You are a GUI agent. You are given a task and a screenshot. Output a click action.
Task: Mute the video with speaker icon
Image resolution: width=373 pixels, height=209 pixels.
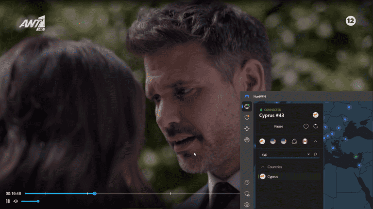click(16, 201)
